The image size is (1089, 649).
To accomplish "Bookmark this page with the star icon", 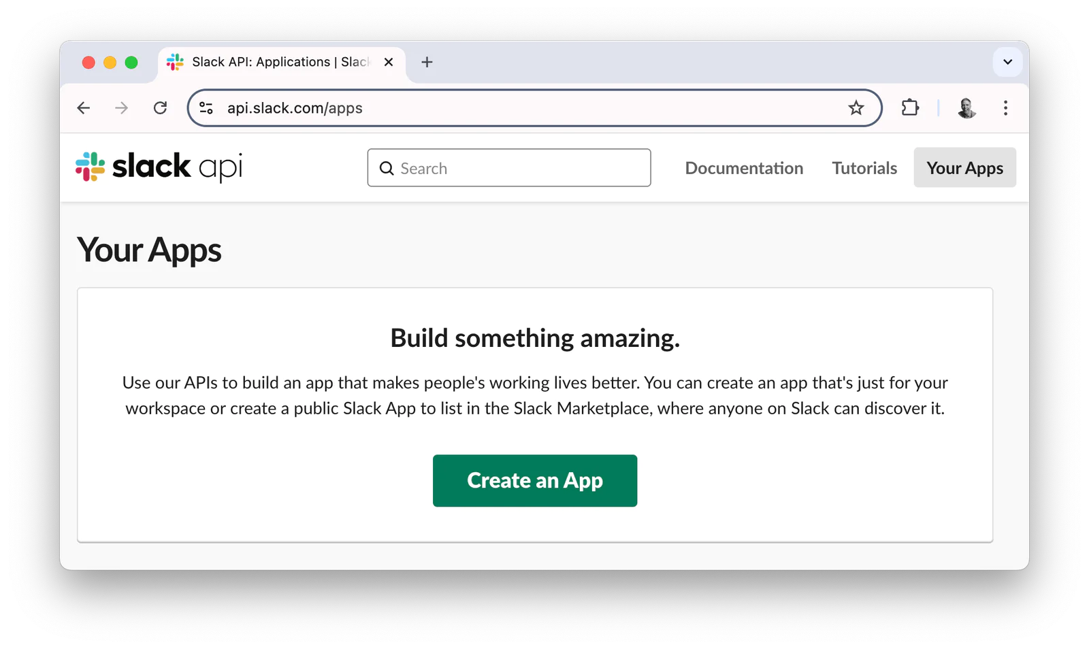I will (x=856, y=108).
